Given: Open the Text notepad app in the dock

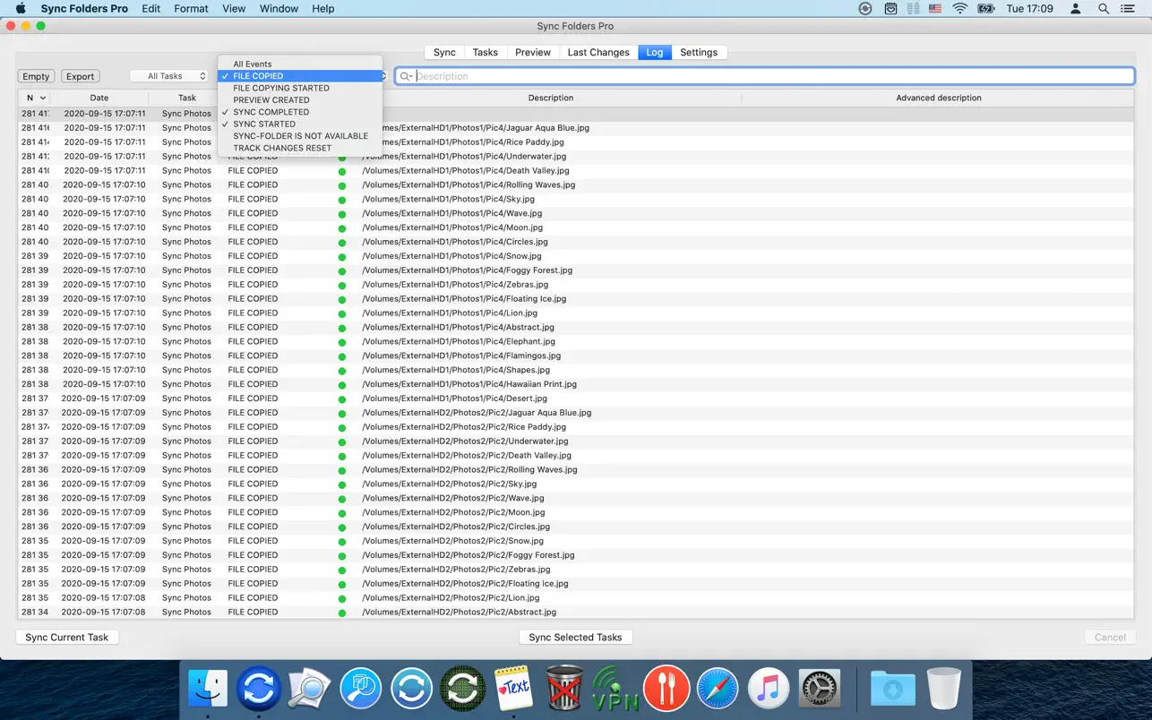Looking at the screenshot, I should 514,690.
